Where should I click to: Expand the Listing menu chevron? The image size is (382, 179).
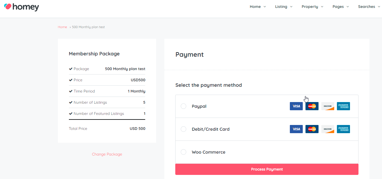[291, 7]
